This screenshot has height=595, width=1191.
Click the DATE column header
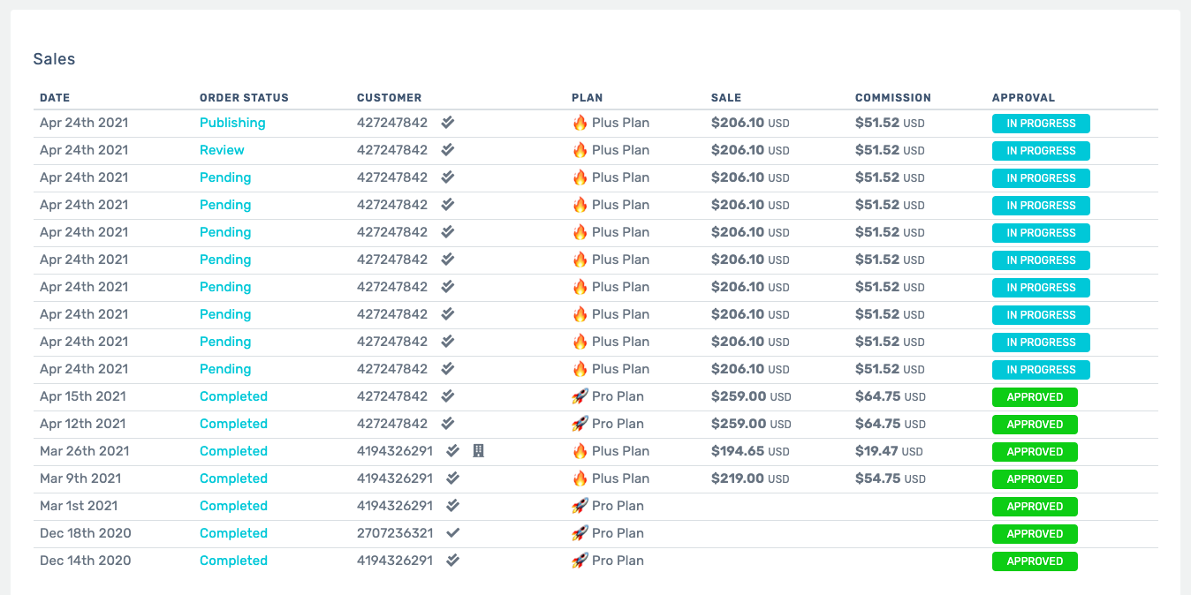coord(55,98)
